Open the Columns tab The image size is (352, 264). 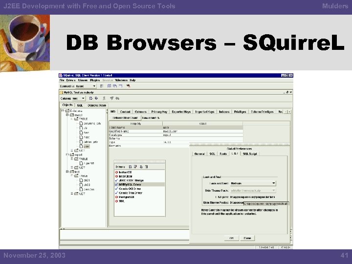tap(141, 111)
